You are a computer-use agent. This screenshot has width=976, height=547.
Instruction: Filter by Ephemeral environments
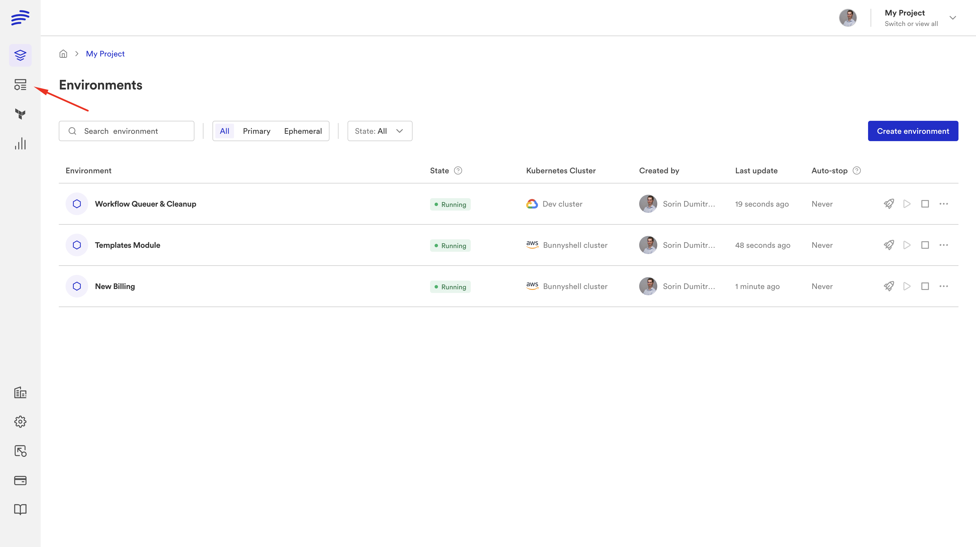pos(303,131)
